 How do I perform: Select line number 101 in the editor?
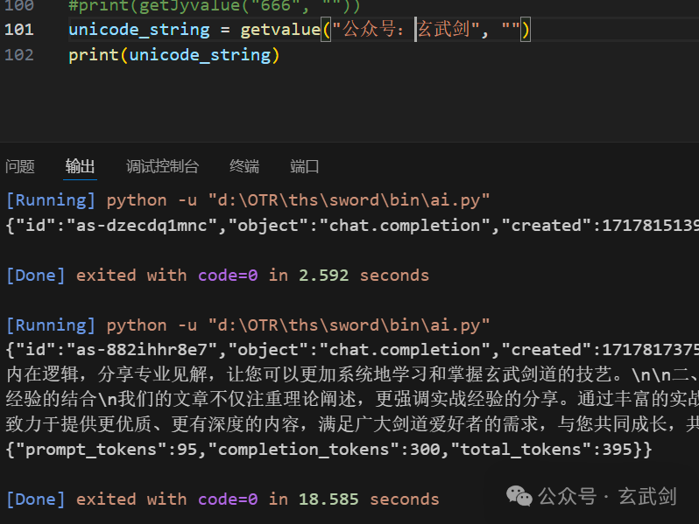pos(19,30)
